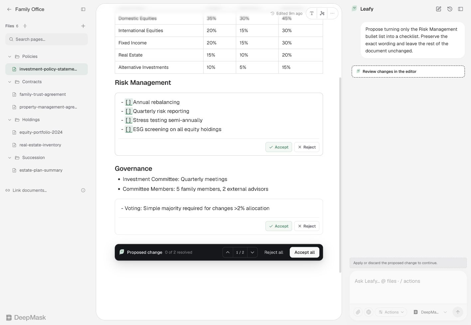Open property-management-agreement file
The width and height of the screenshot is (471, 325).
tap(47, 107)
